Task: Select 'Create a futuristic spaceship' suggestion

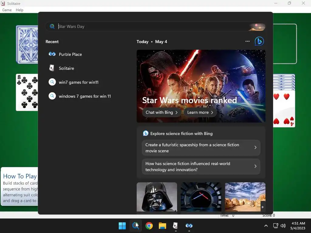Action: tap(201, 148)
